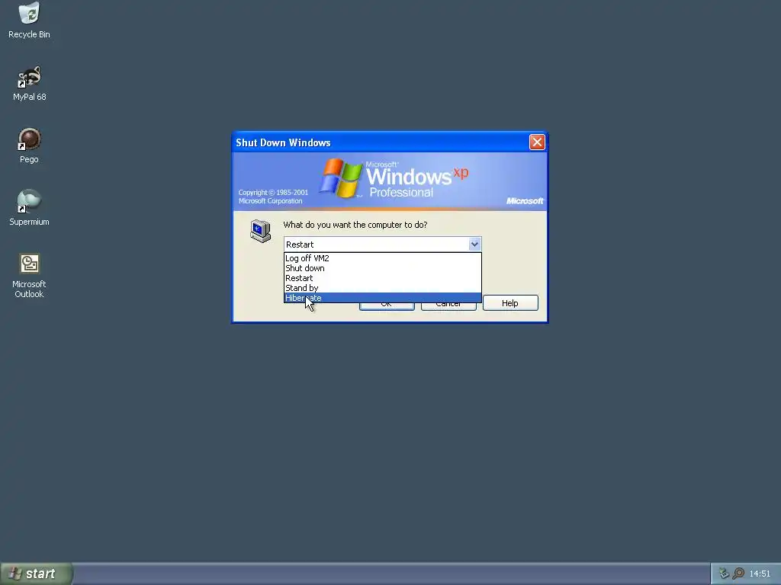The width and height of the screenshot is (781, 585).
Task: Select the MyPal 68 desktop shortcut
Action: 29,84
